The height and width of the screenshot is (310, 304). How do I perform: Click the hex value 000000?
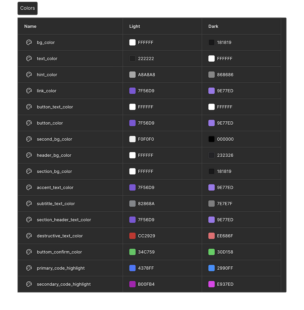pyautogui.click(x=225, y=139)
